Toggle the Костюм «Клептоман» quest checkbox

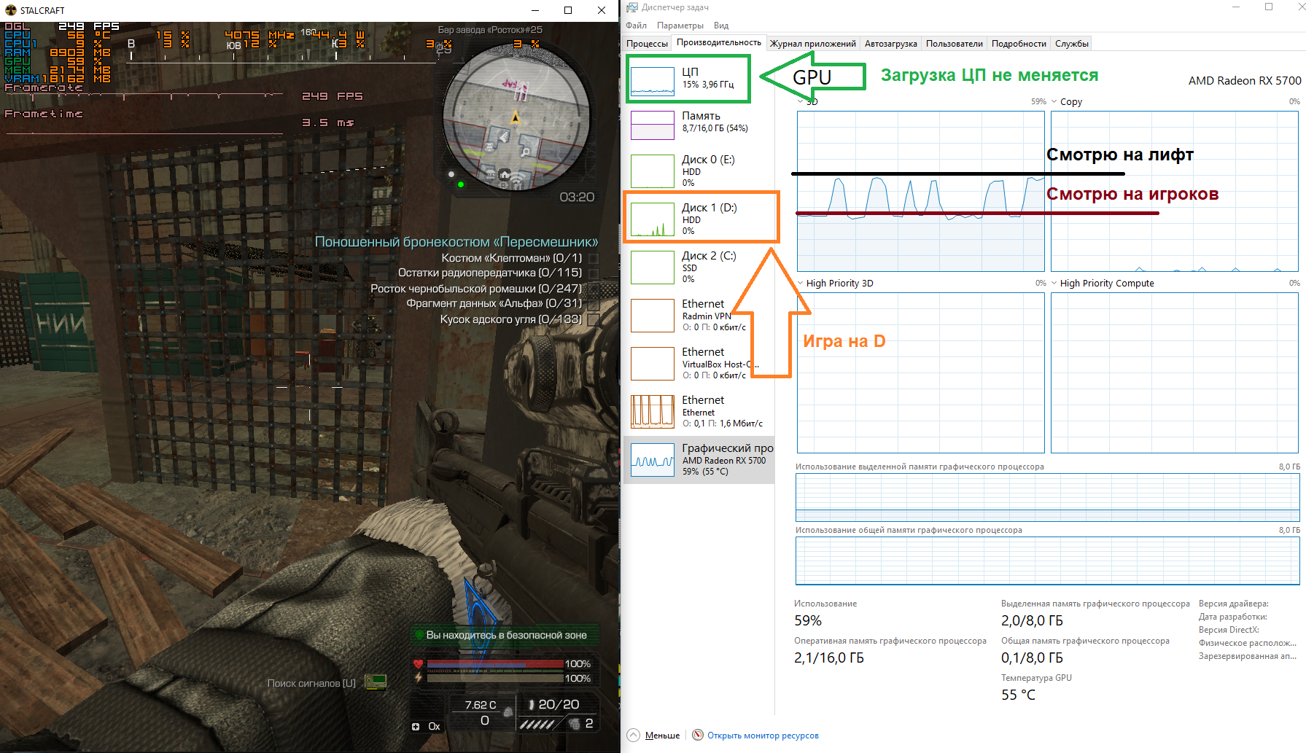594,259
